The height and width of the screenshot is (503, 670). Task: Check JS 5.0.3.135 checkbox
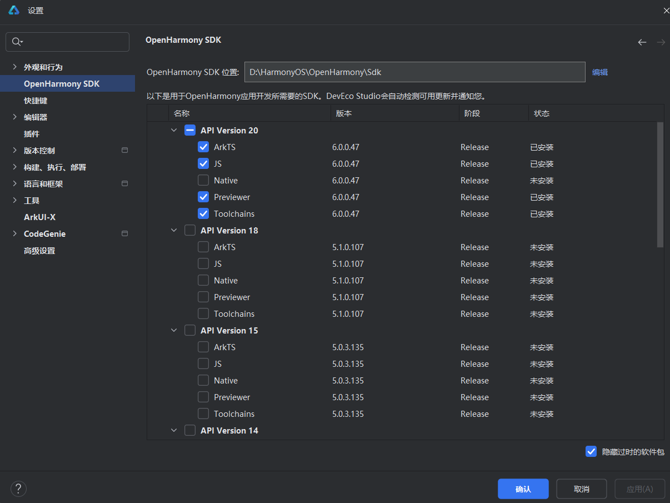click(x=203, y=363)
